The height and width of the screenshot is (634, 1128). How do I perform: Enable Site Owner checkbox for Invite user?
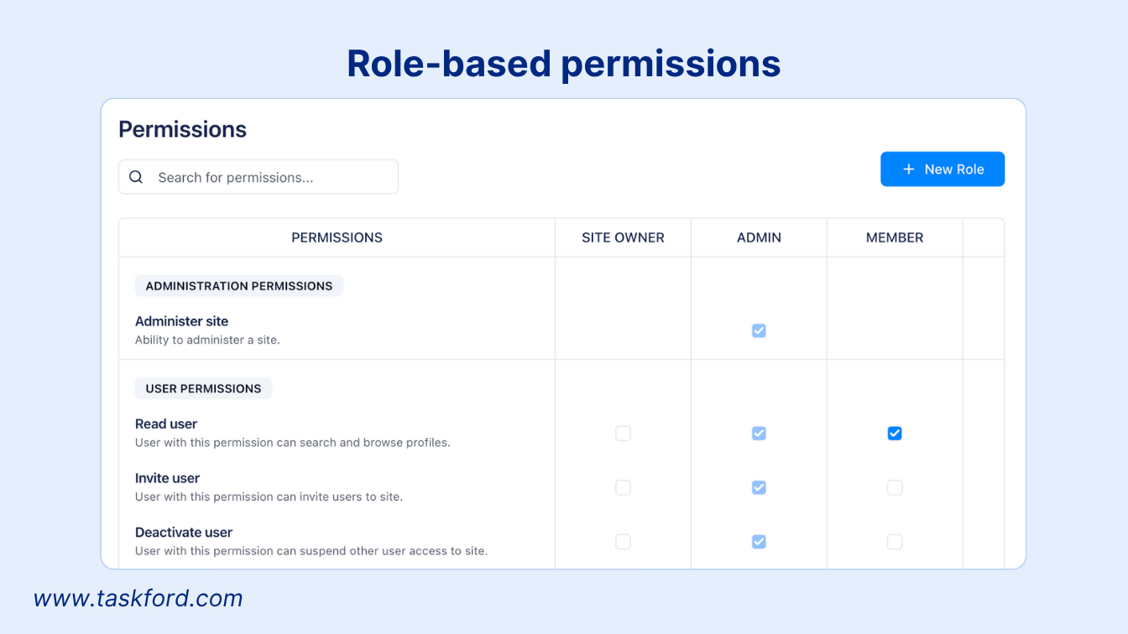(623, 487)
